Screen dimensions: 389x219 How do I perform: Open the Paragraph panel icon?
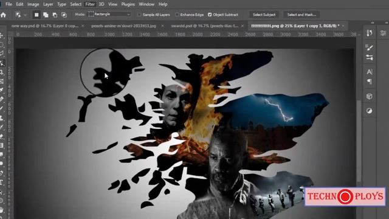pos(370,82)
